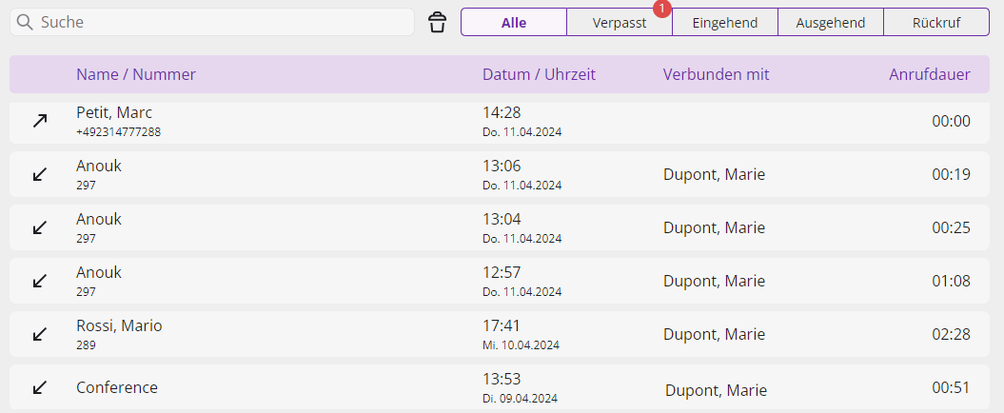Open the Eingehend tab

pyautogui.click(x=725, y=23)
